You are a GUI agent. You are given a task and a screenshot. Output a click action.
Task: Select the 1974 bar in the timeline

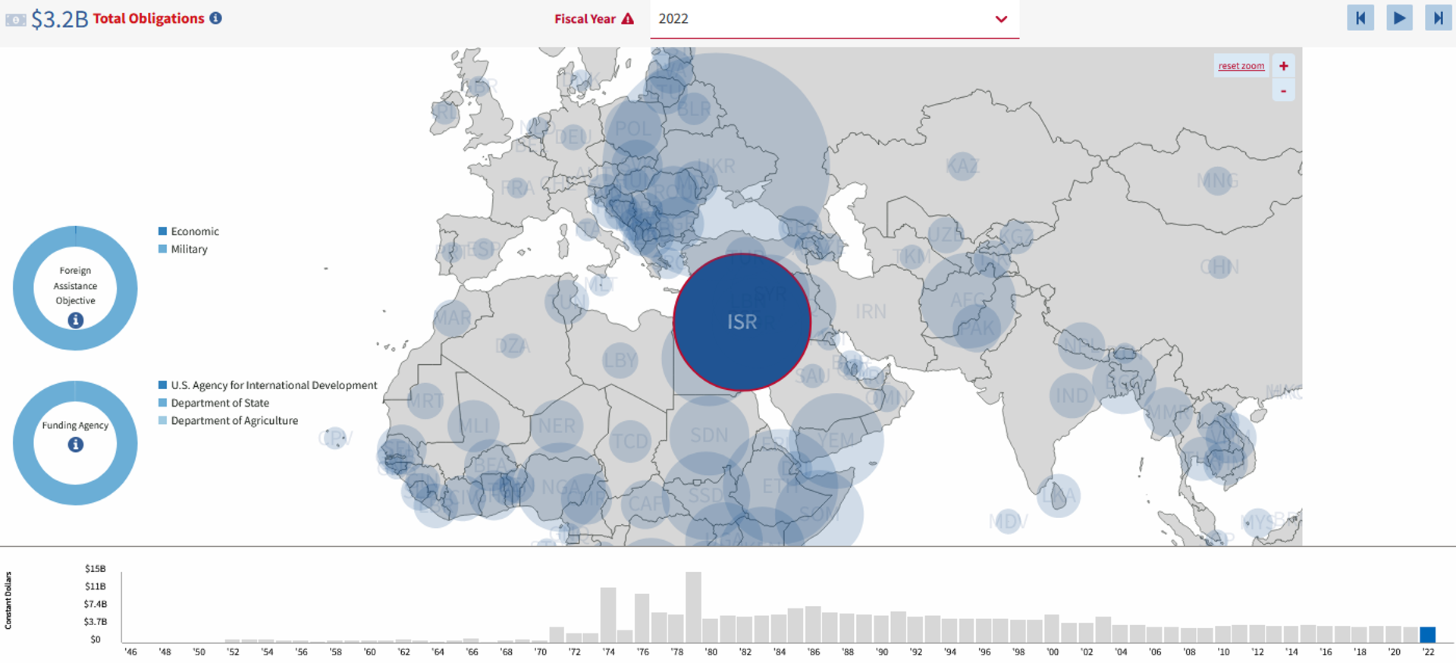point(608,615)
